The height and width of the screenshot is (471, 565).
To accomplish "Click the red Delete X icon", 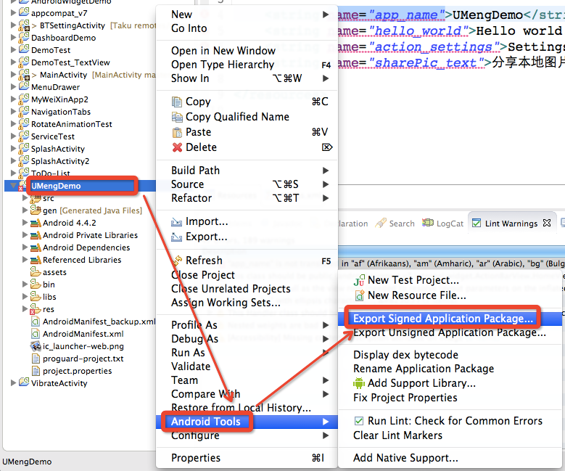I will click(177, 147).
